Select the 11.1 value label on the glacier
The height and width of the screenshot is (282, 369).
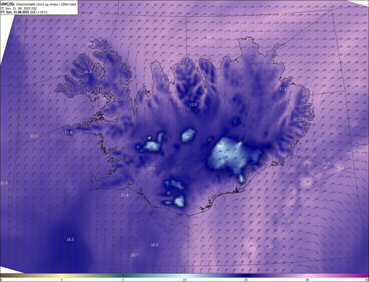(x=186, y=136)
